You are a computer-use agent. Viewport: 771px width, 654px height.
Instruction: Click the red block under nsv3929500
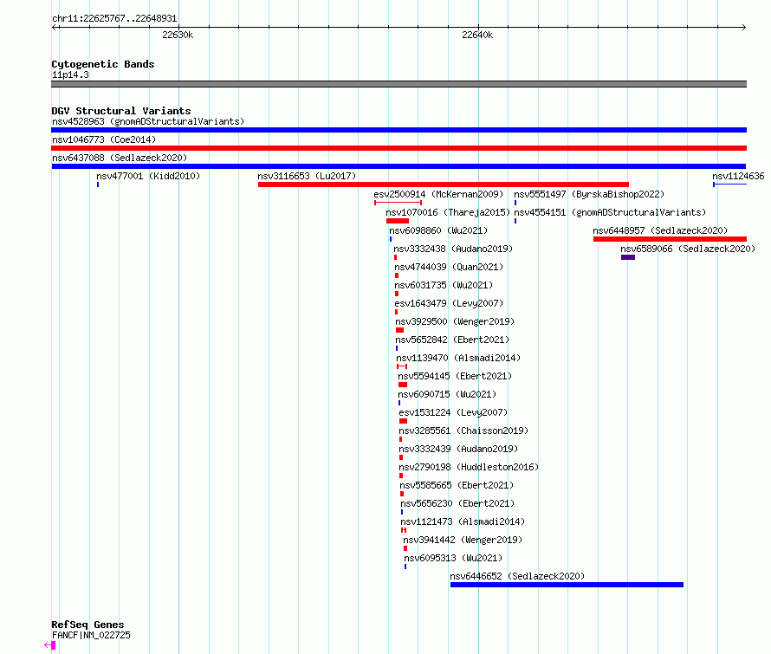(x=399, y=330)
